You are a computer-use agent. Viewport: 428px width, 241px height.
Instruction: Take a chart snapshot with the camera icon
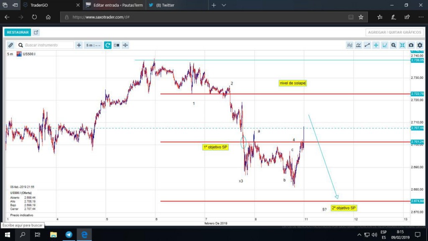411,45
